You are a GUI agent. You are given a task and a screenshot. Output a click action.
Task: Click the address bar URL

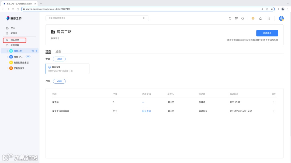click(48, 9)
